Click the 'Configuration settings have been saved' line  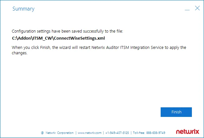(x=67, y=31)
